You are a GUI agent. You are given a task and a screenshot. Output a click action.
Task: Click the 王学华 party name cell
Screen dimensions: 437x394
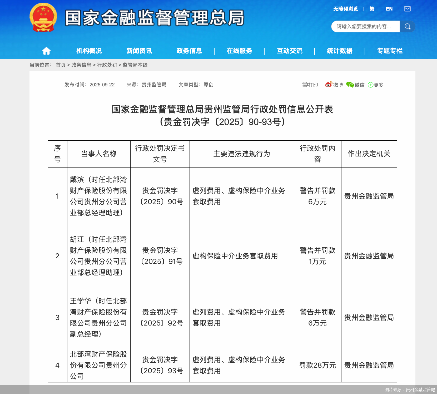[99, 318]
